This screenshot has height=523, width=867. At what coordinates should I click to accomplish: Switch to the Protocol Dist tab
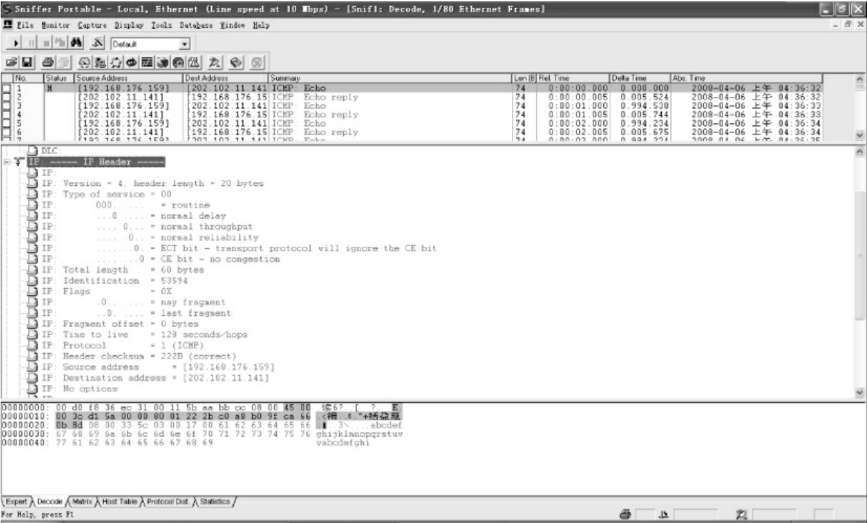click(x=167, y=501)
